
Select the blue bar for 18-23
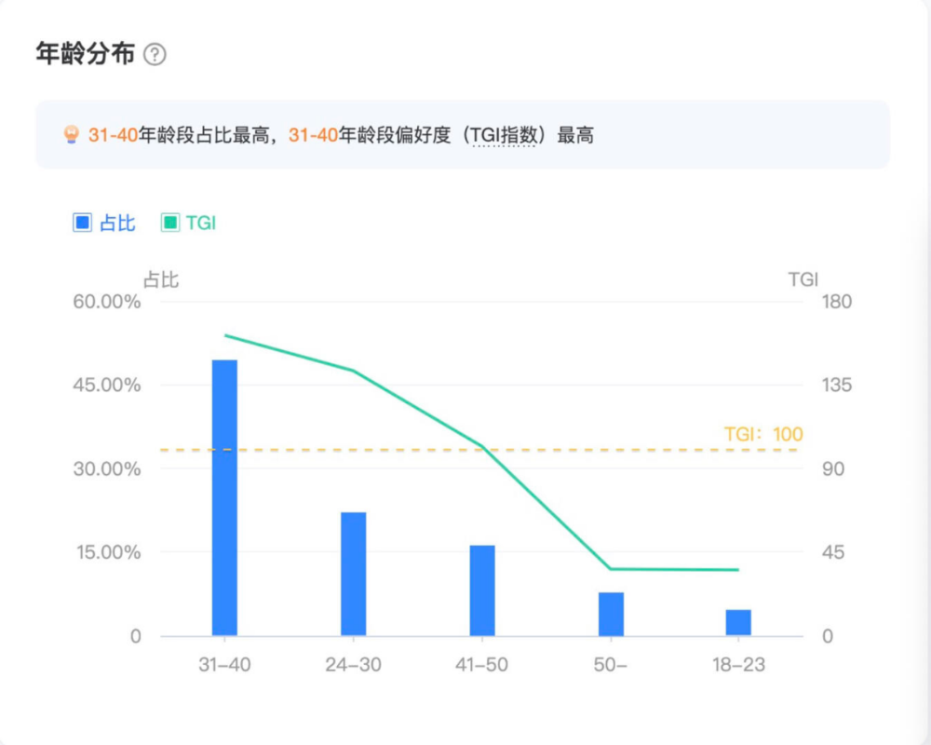pyautogui.click(x=738, y=622)
